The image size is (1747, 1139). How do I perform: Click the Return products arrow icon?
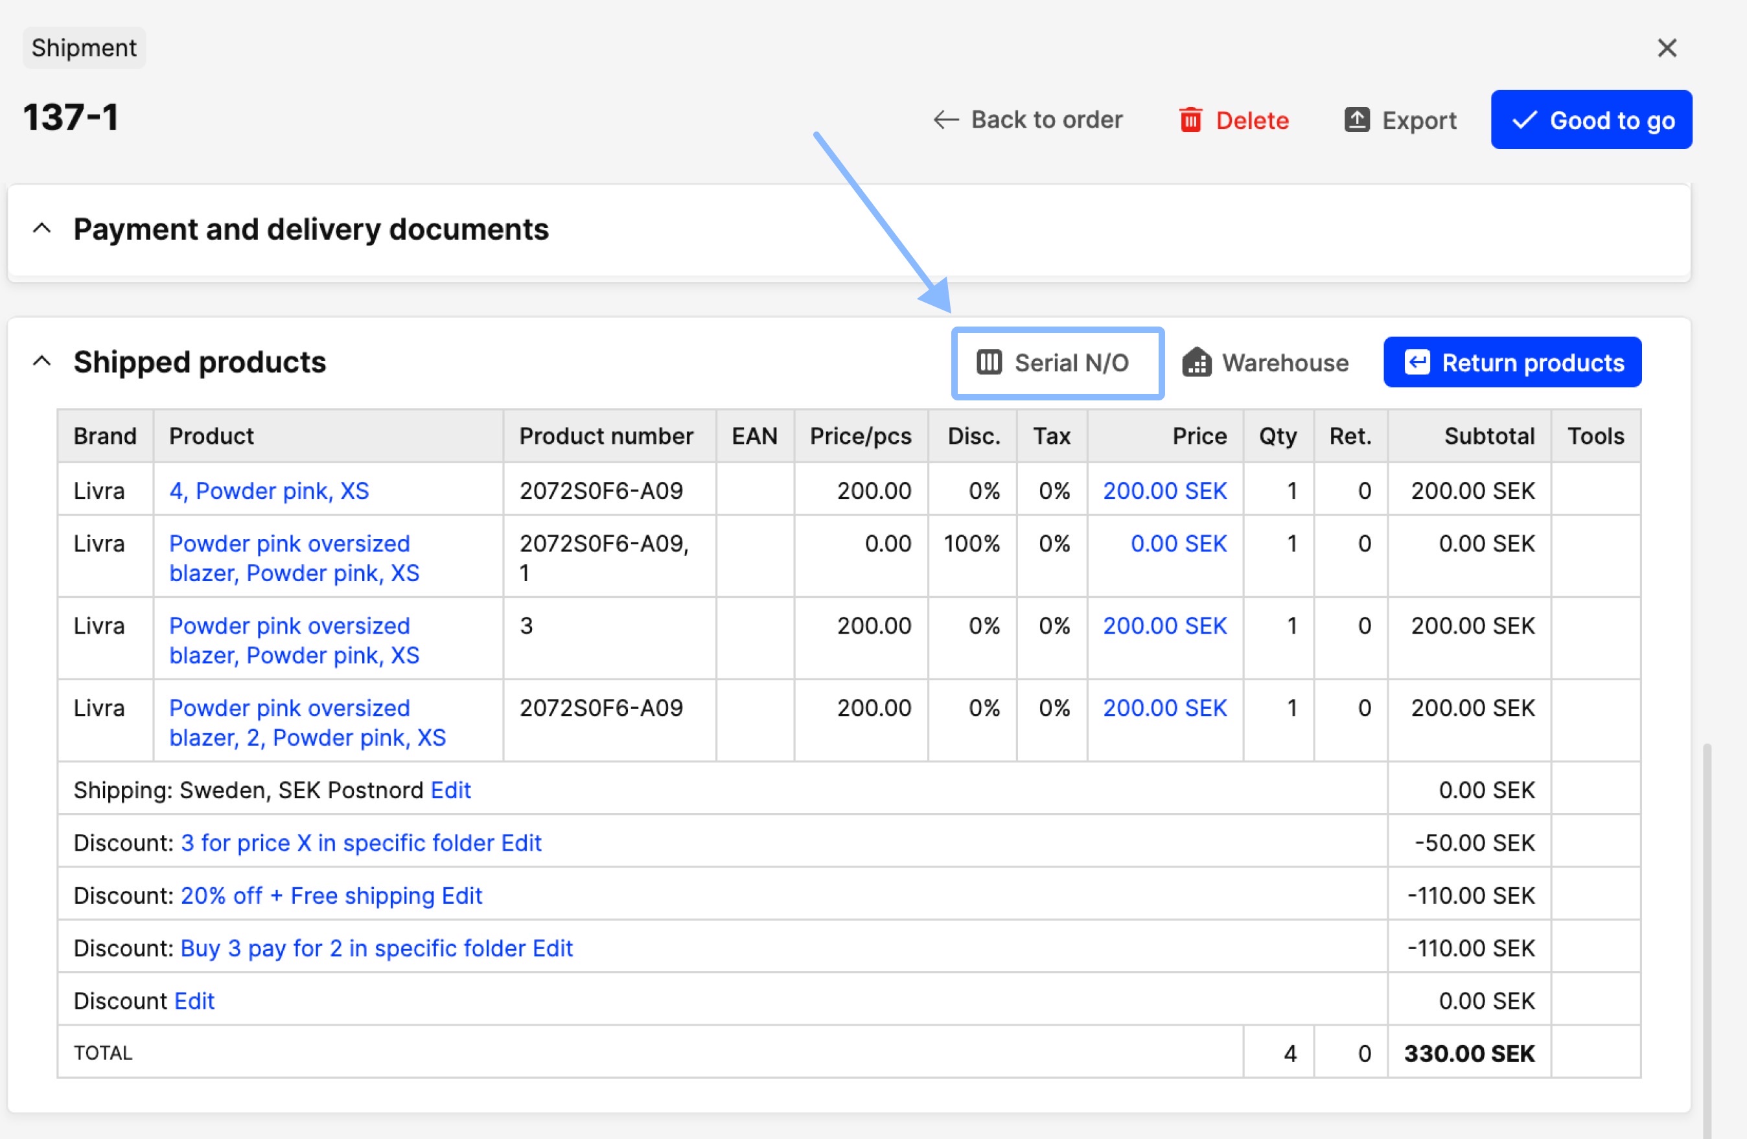point(1417,362)
